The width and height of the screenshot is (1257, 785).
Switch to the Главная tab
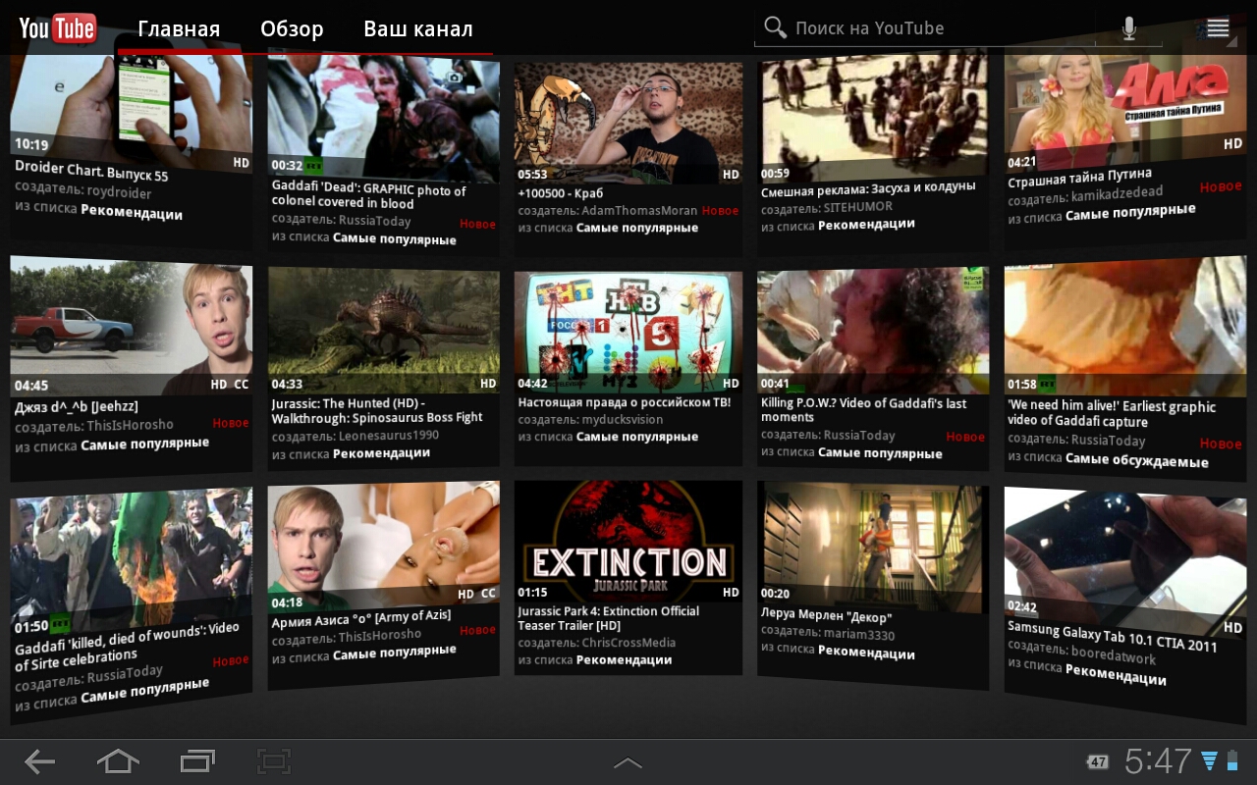(x=179, y=28)
